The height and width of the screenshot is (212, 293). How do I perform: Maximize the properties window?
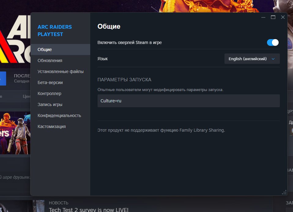pyautogui.click(x=273, y=17)
